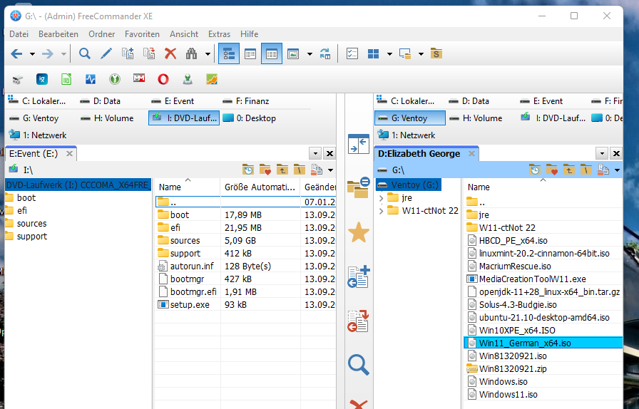Select sources folder in left tree

pos(32,224)
